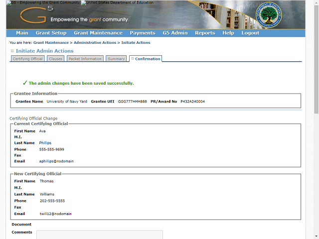
Task: Switch to the Packet Information tab
Action: coord(85,59)
